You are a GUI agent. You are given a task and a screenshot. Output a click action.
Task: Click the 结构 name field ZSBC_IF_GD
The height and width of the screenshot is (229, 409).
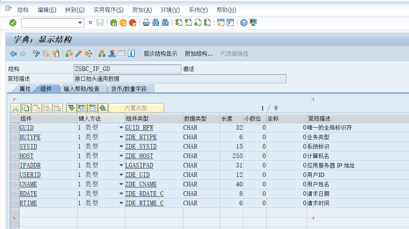127,69
